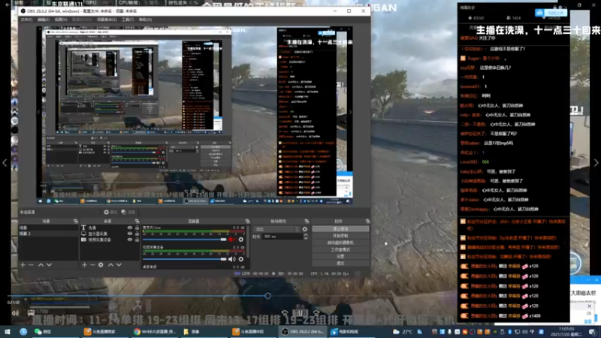The height and width of the screenshot is (338, 601).
Task: Open source Filters button
Action: coord(128,212)
